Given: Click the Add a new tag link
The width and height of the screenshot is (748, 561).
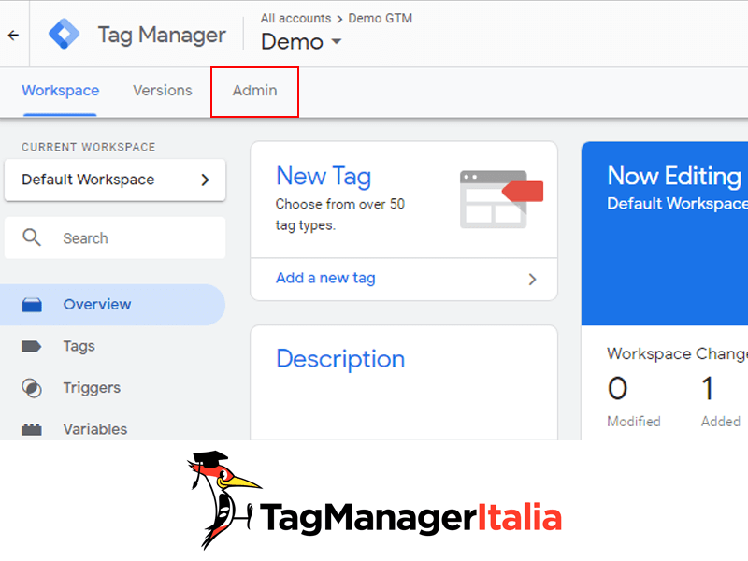Looking at the screenshot, I should 325,278.
